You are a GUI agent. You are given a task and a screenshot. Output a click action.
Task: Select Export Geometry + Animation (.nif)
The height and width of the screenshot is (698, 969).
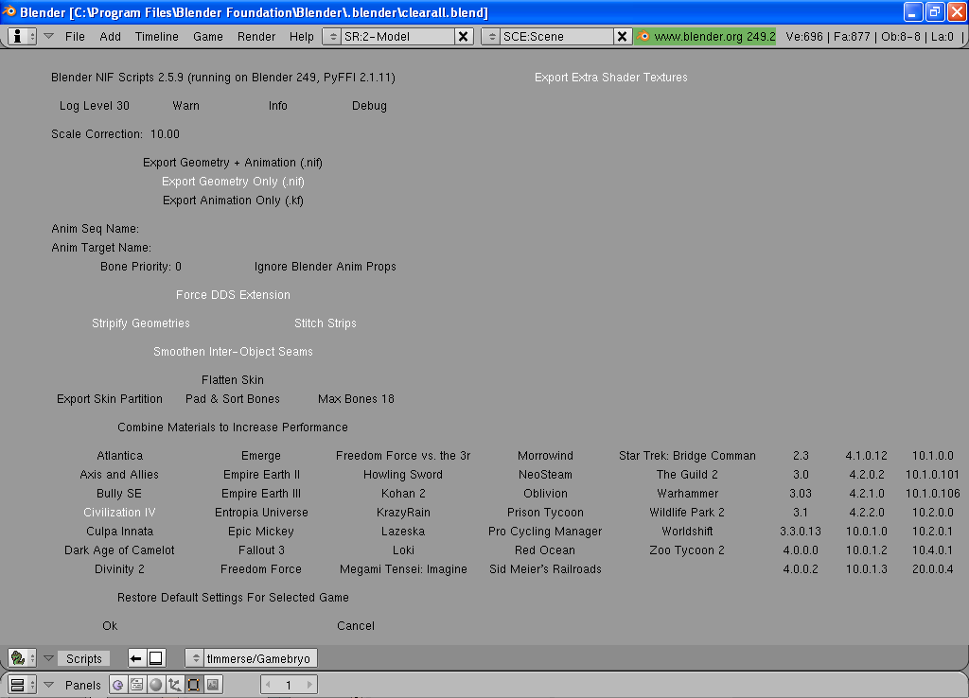tap(233, 163)
